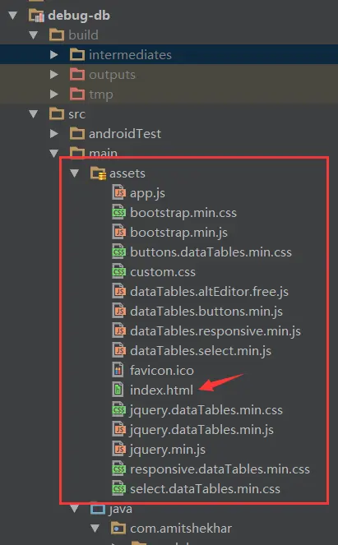Image resolution: width=338 pixels, height=545 pixels.
Task: Select the bootstrap.min.css file name
Action: (x=183, y=213)
